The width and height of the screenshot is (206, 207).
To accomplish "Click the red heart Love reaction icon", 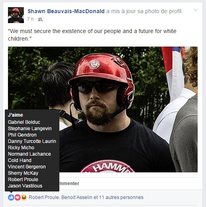I will (18, 197).
